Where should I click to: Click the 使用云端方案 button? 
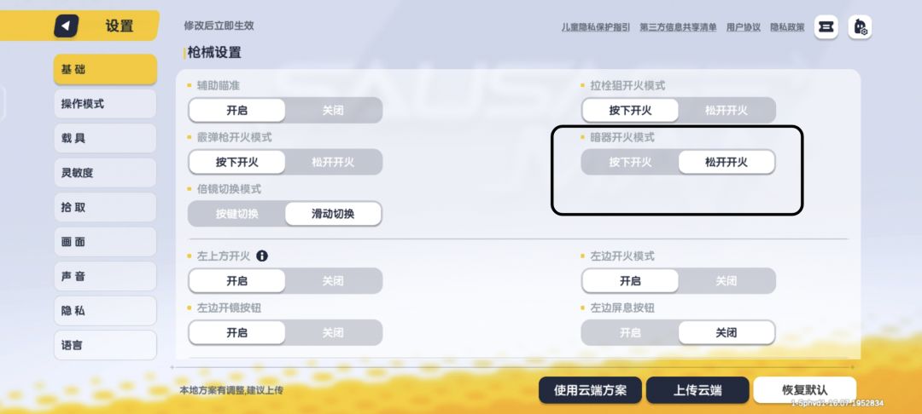(x=591, y=390)
